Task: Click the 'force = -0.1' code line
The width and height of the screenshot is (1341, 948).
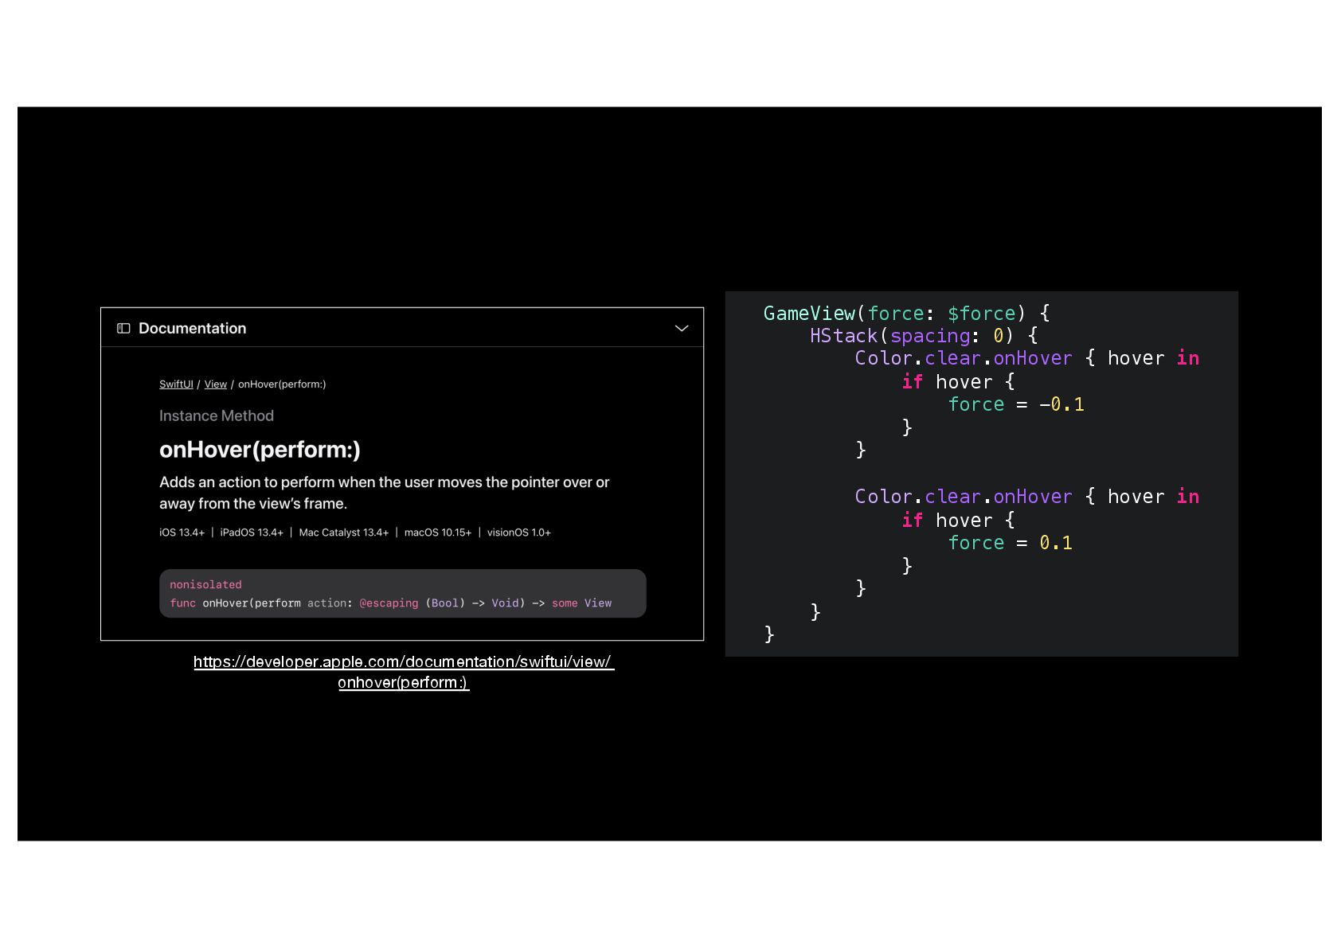Action: 1016,404
